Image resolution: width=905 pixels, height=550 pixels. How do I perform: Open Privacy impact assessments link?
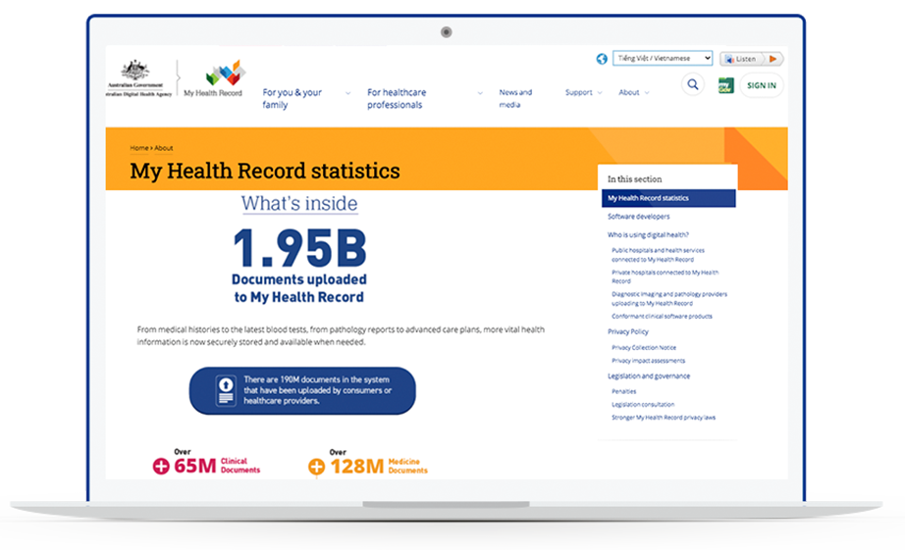click(x=648, y=361)
